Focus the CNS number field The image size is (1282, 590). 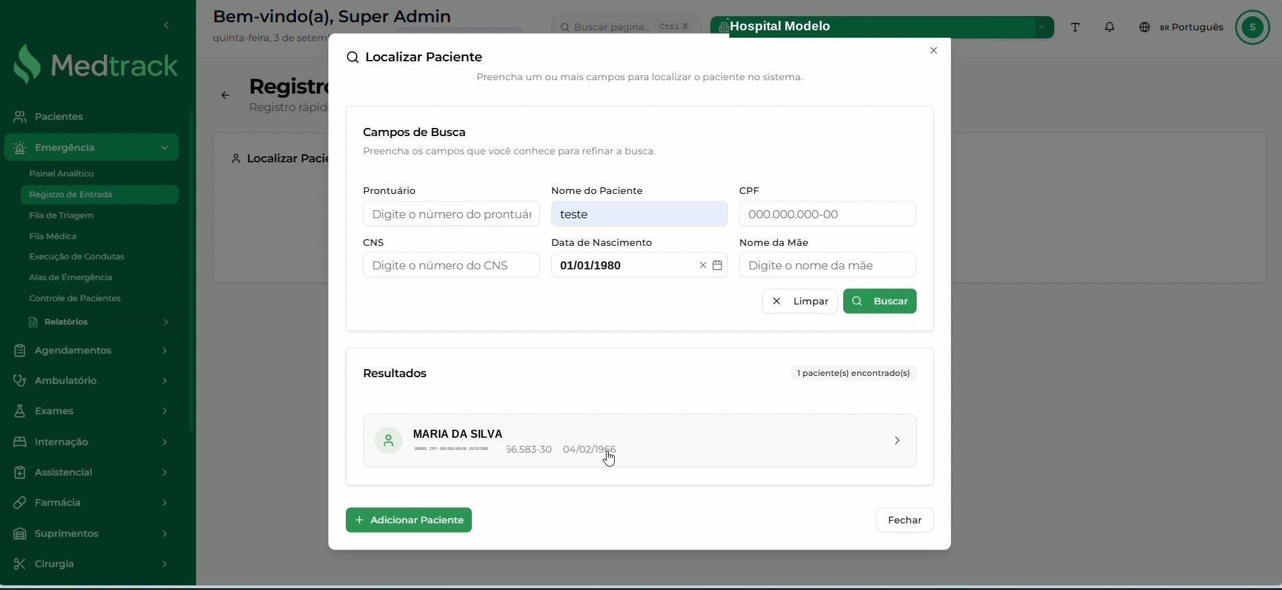pos(451,265)
